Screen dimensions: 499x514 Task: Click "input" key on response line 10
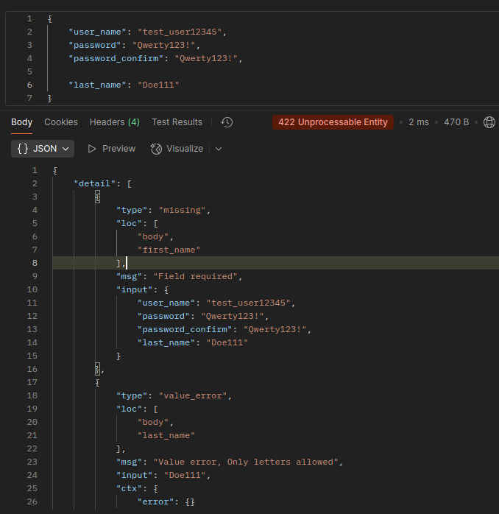[x=137, y=290]
